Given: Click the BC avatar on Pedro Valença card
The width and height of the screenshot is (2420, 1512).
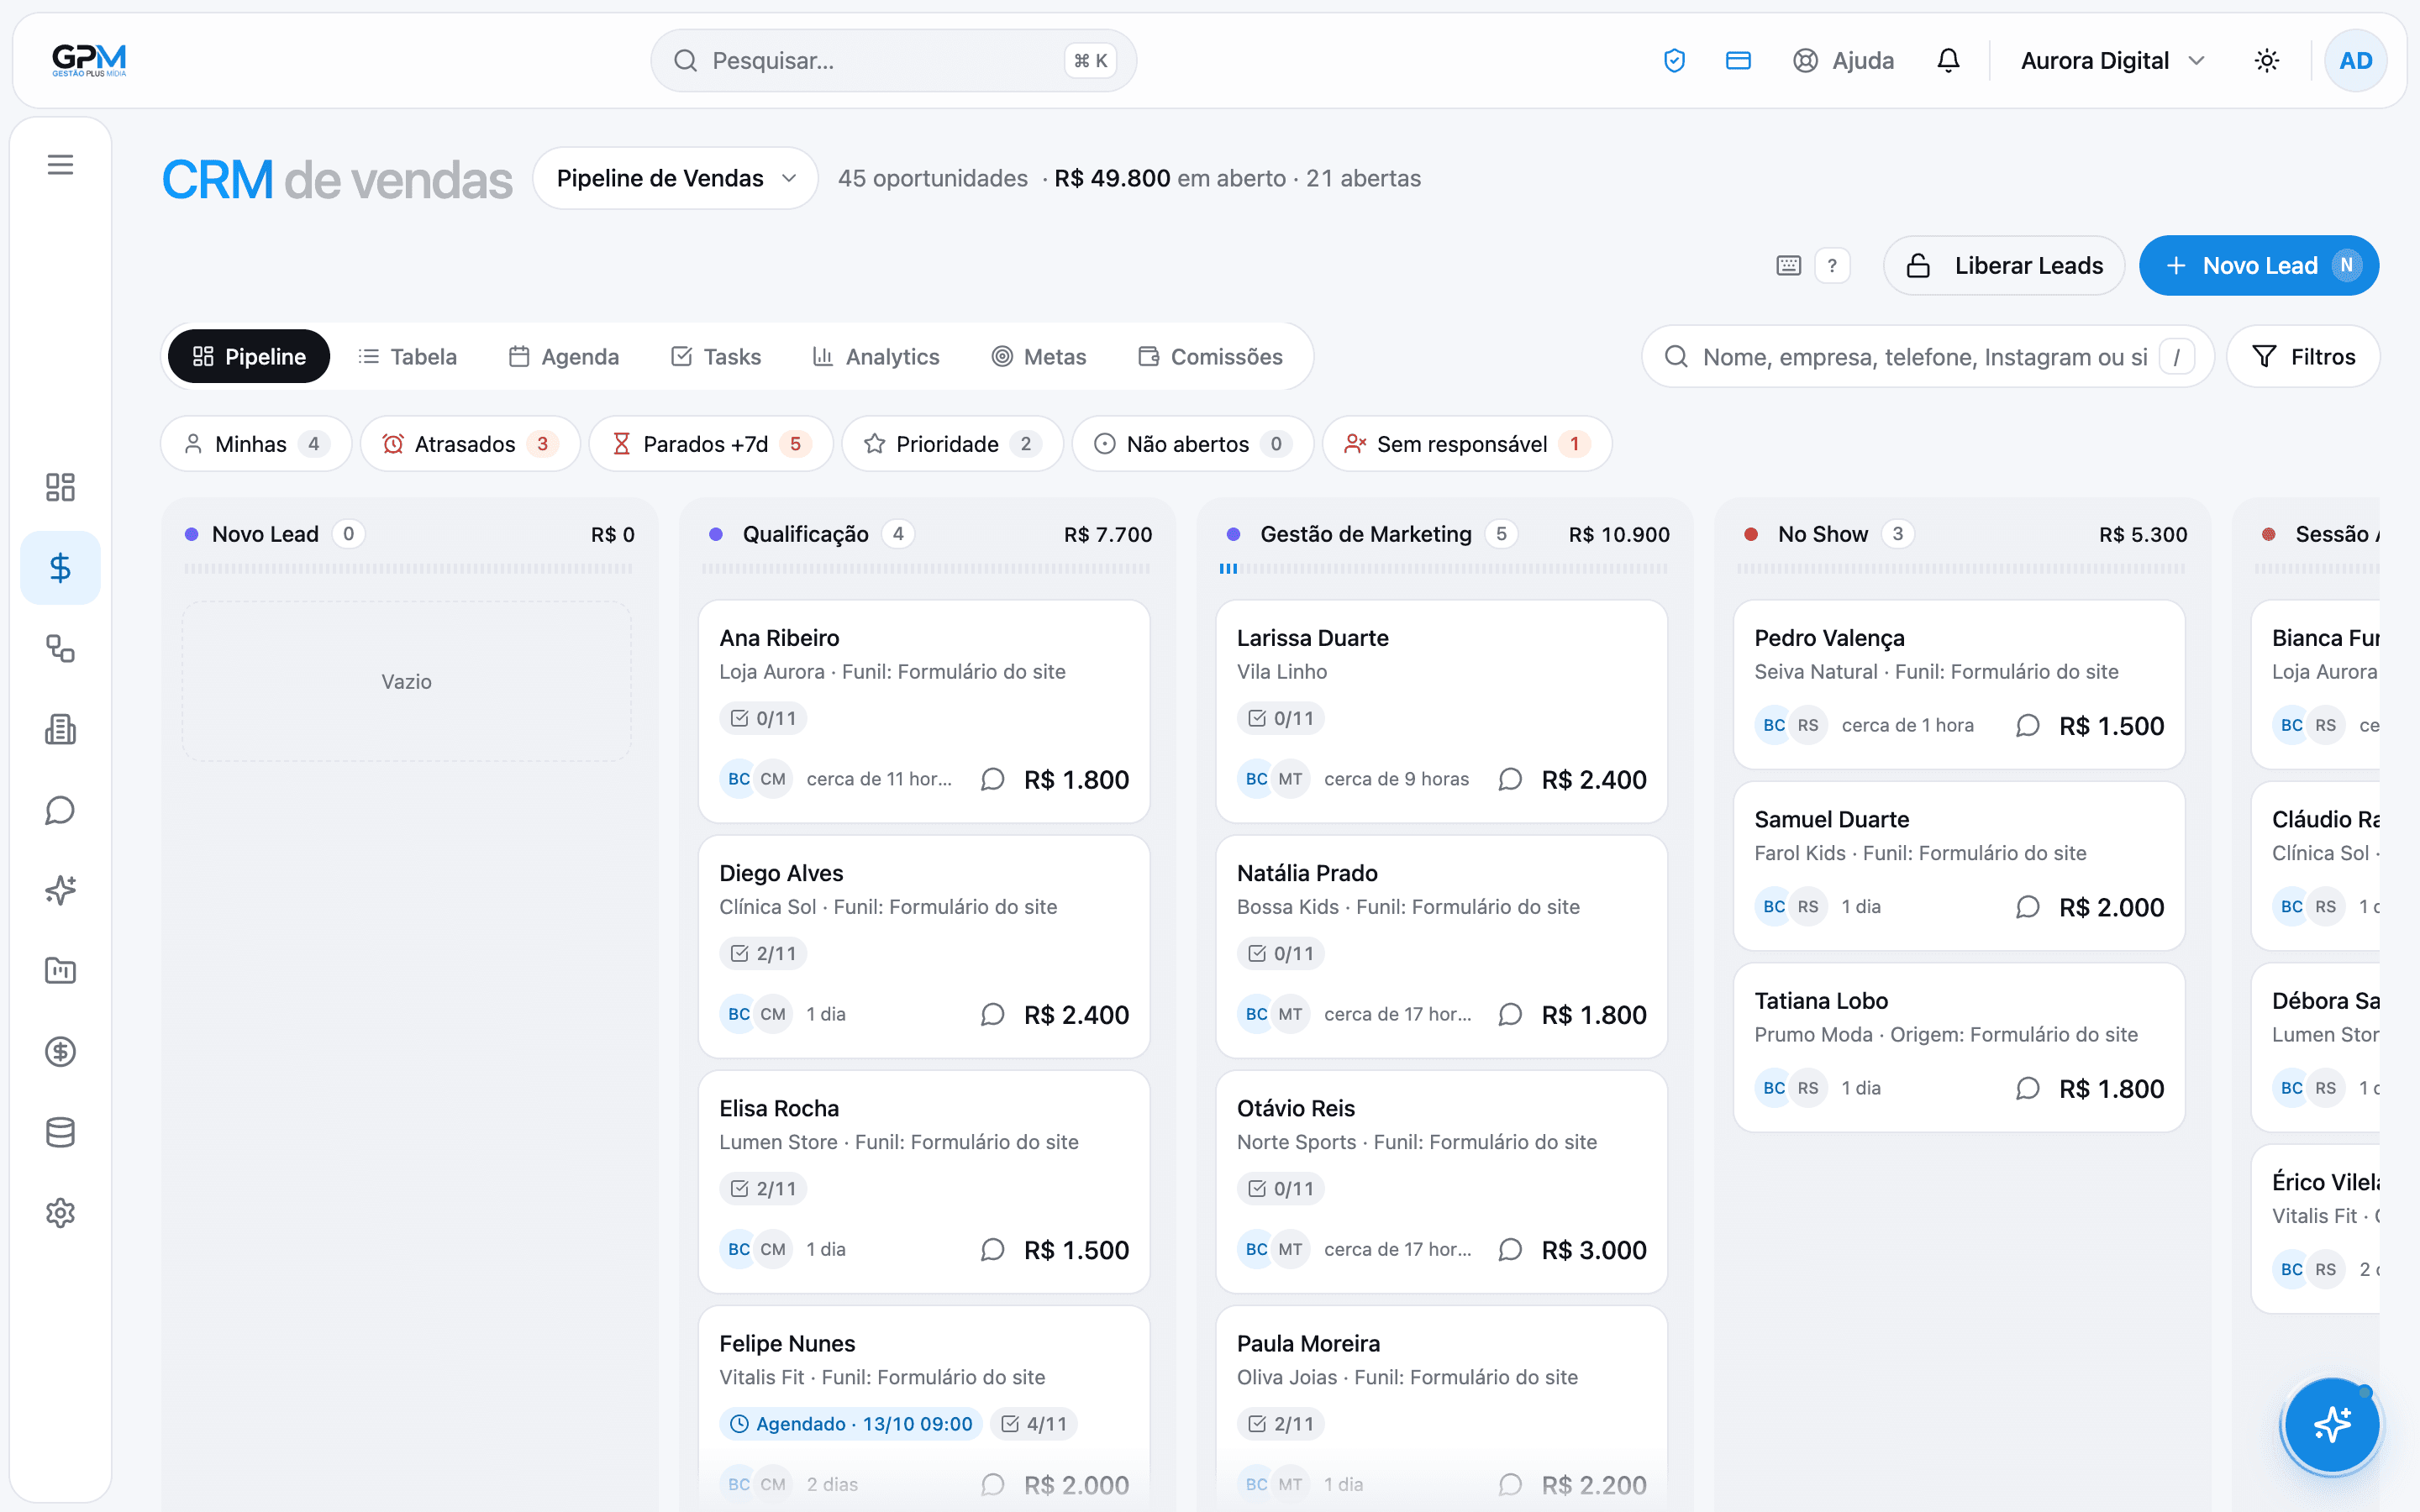Looking at the screenshot, I should [x=1773, y=726].
